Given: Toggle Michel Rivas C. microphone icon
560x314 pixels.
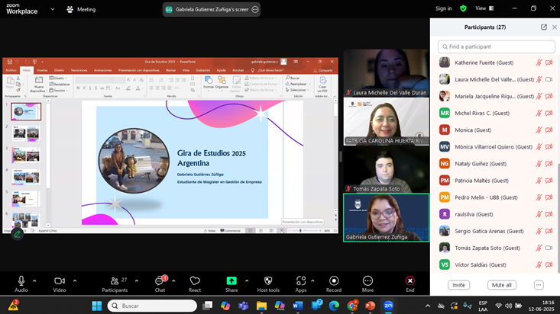Looking at the screenshot, I should coord(539,114).
